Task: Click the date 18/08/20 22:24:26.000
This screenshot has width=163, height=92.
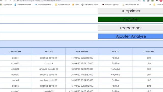Action: 82,69
